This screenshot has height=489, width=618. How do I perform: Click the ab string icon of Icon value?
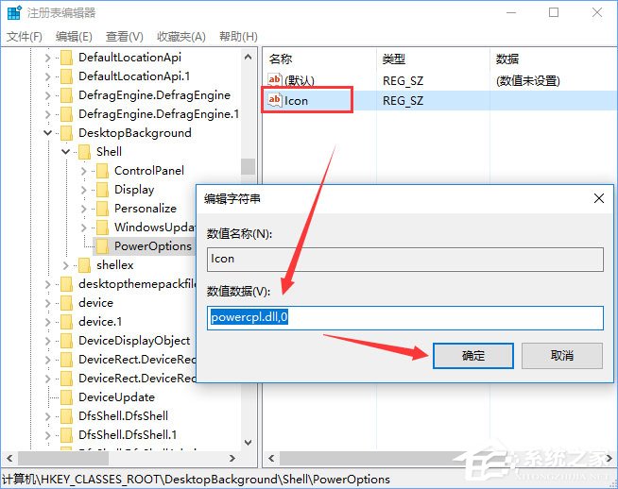point(275,100)
